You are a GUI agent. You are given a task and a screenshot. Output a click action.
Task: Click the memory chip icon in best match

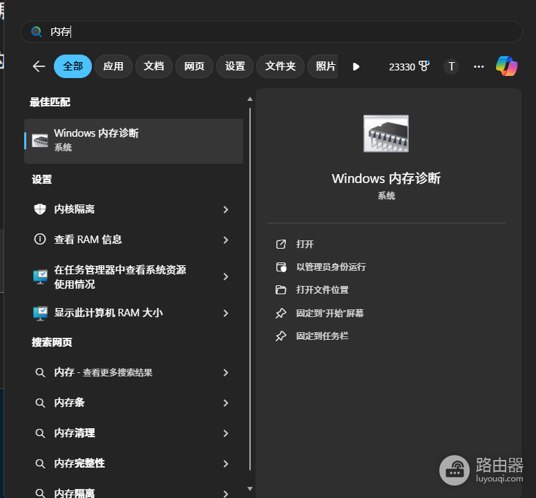[40, 141]
